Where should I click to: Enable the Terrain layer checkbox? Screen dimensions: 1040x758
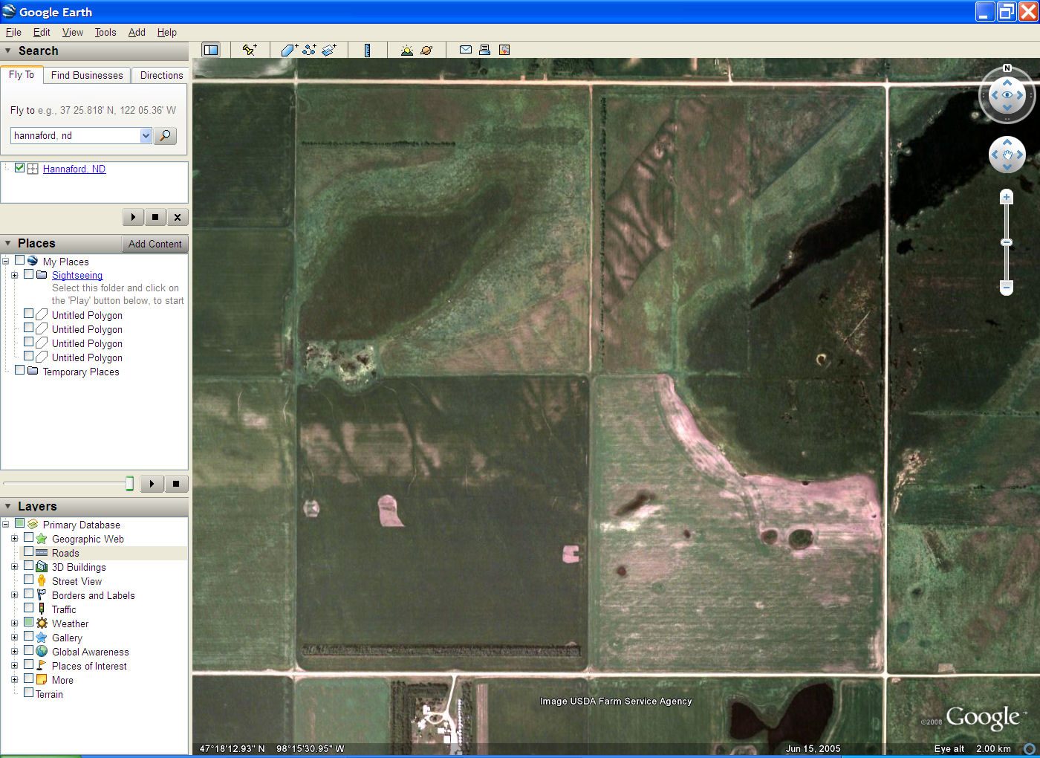coord(28,693)
